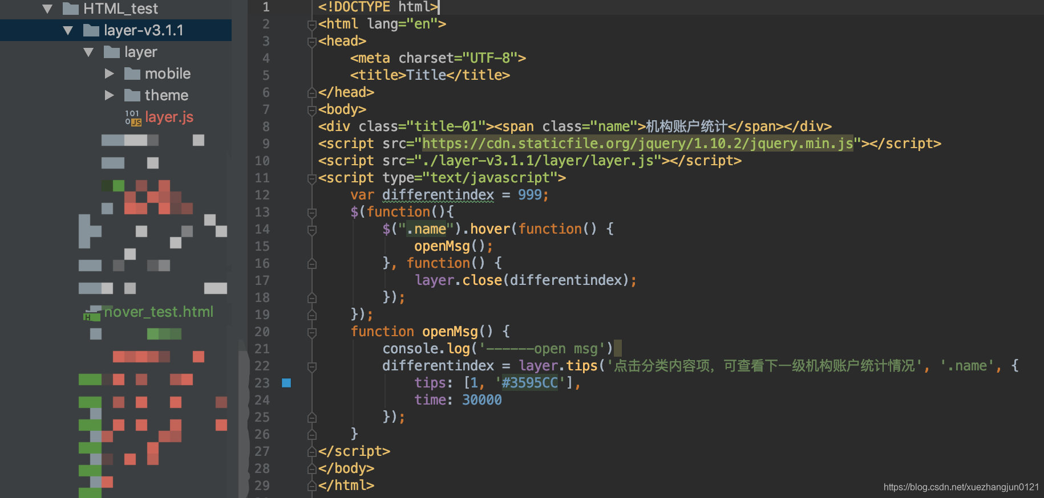Click the hover_test.html file icon

[92, 313]
